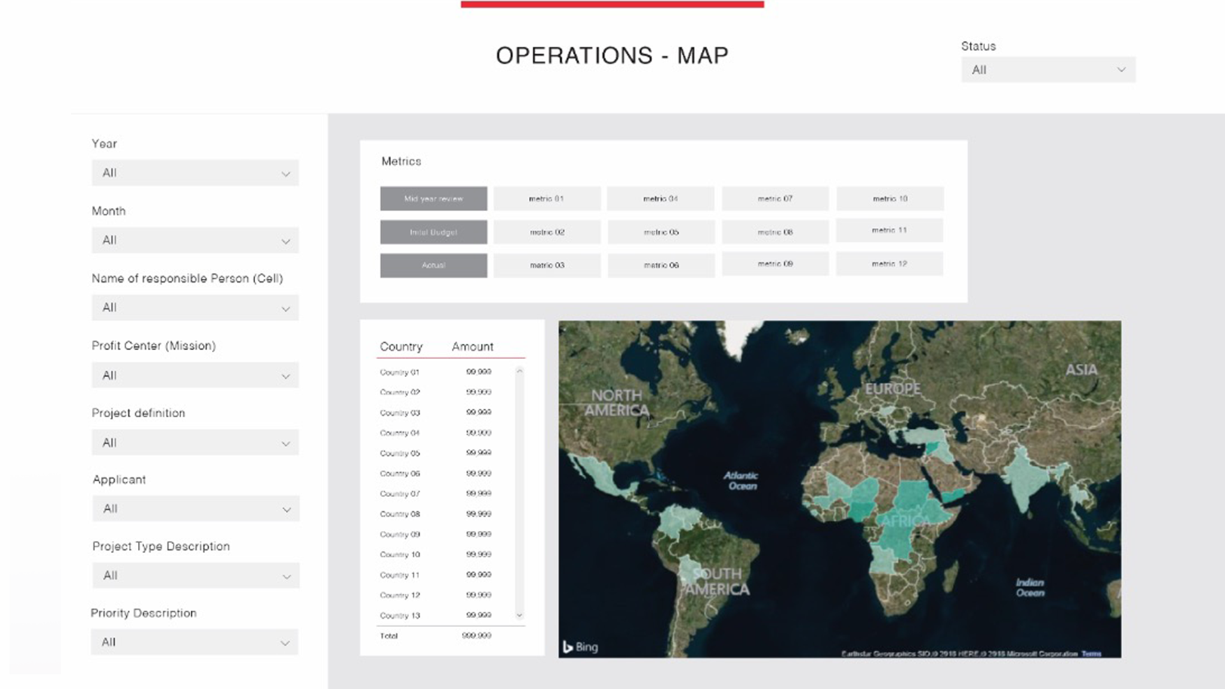Screen dimensions: 1225x689
Task: Sort table by Amount column header
Action: pos(473,346)
